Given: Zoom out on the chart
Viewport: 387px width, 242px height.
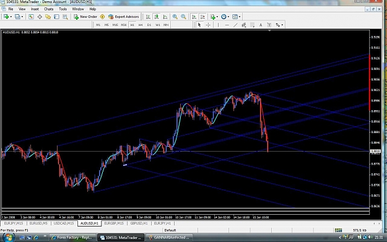Looking at the screenshot, I should click(183, 17).
